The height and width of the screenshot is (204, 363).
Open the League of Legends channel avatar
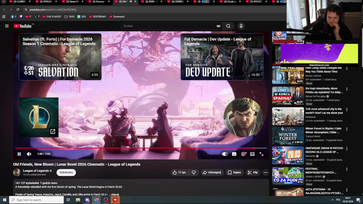coord(17,172)
